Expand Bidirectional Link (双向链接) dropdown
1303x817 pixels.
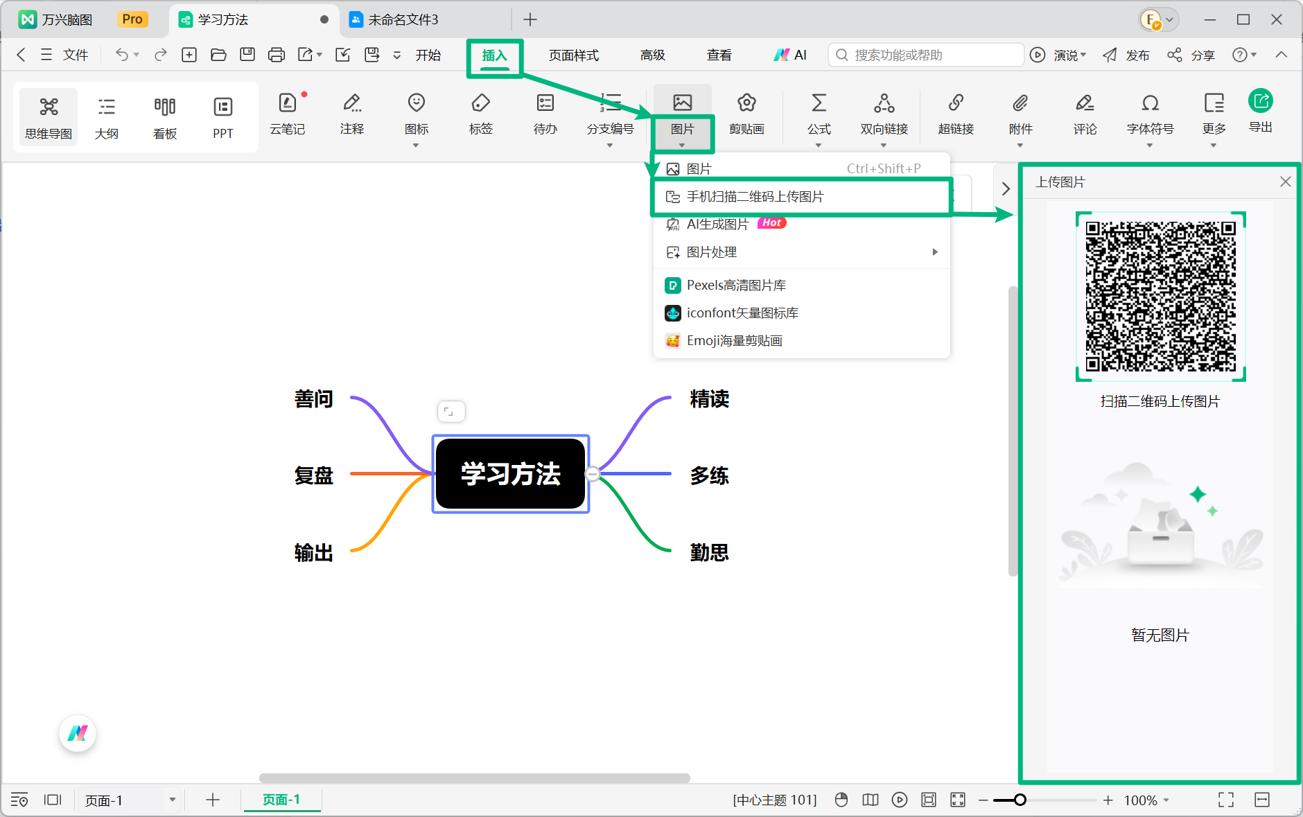(x=884, y=146)
